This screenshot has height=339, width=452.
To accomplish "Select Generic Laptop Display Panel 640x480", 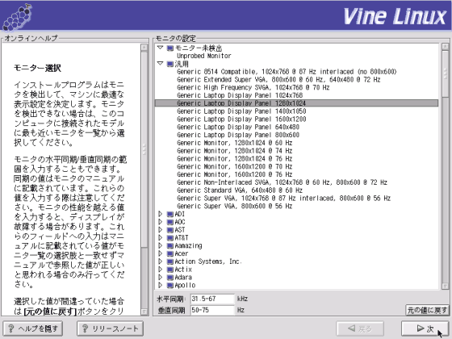I will coord(238,128).
